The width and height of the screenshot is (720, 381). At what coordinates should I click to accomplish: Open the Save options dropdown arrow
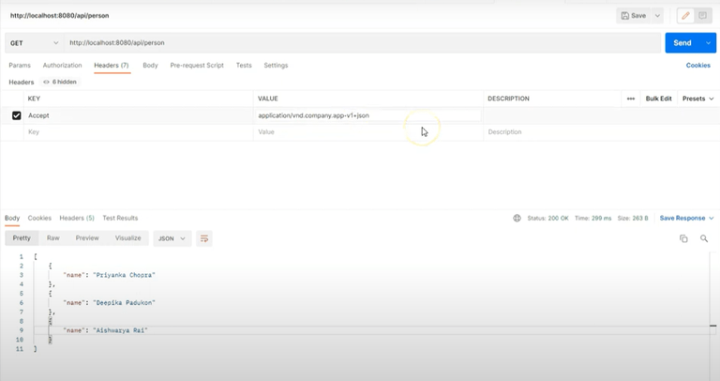pos(657,16)
